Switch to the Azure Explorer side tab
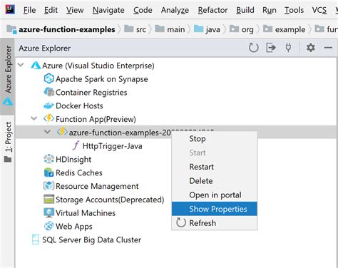338x268 pixels. (8, 76)
